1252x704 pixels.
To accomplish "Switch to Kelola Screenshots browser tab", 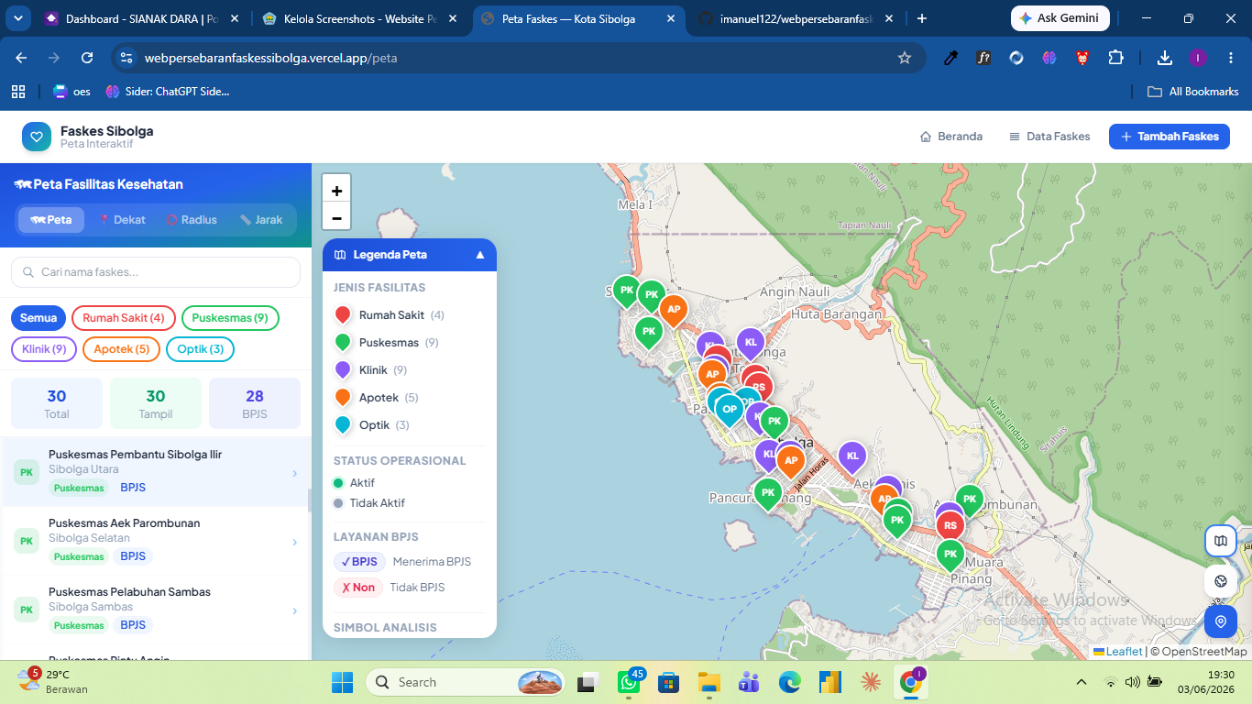I will pyautogui.click(x=359, y=18).
